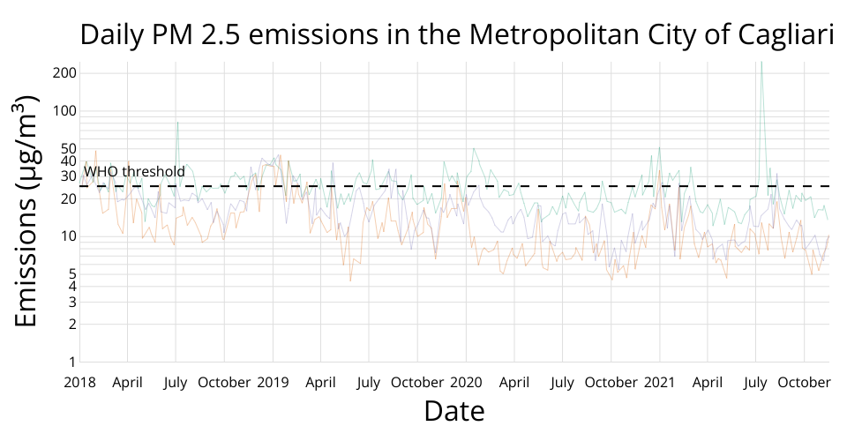This screenshot has width=847, height=441.
Task: Click the first April label after 2018
Action: tap(127, 382)
